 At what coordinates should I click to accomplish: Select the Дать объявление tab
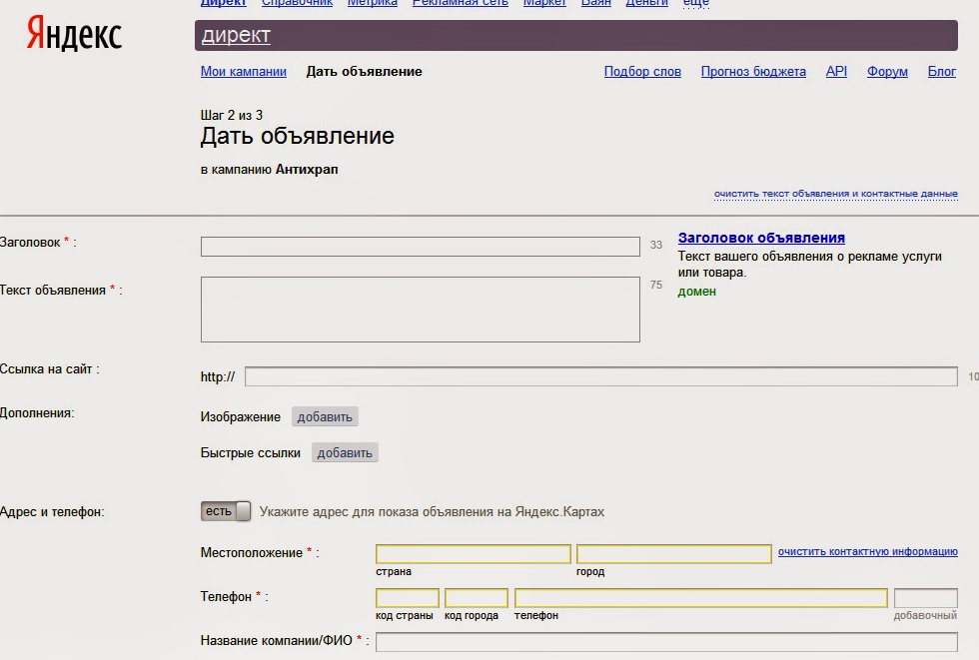click(x=364, y=72)
